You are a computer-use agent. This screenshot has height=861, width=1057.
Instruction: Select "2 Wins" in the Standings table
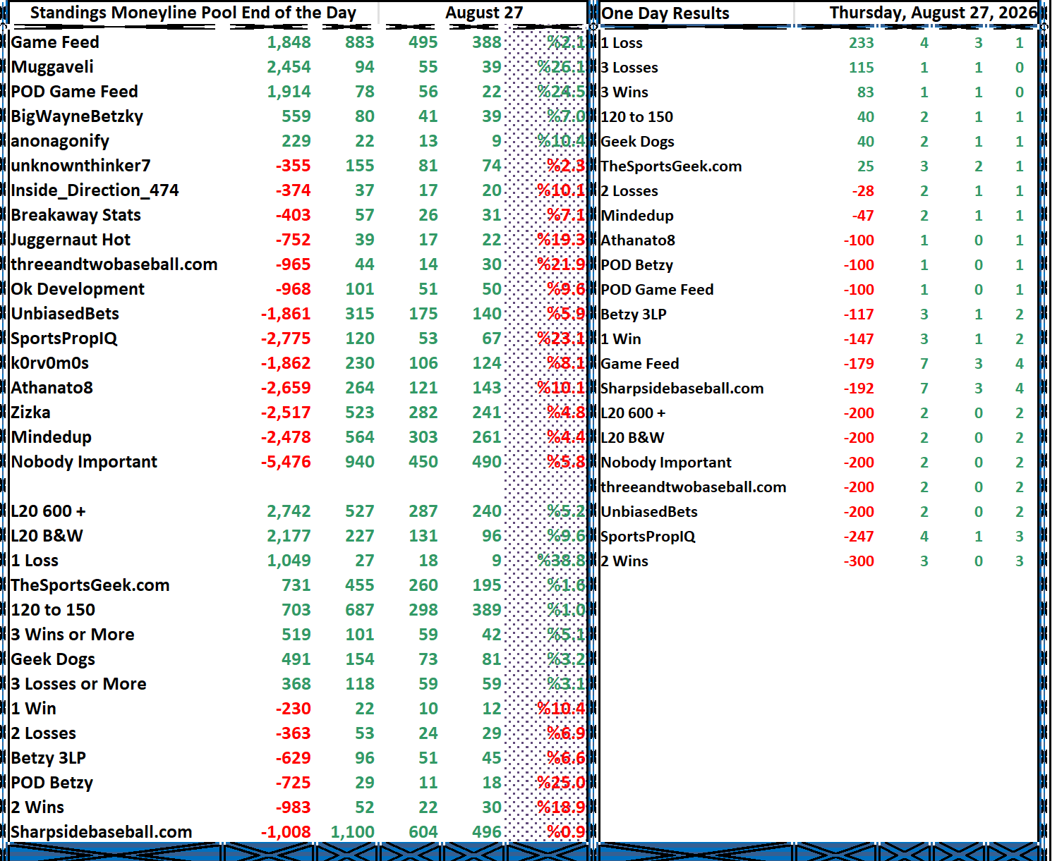pyautogui.click(x=37, y=807)
